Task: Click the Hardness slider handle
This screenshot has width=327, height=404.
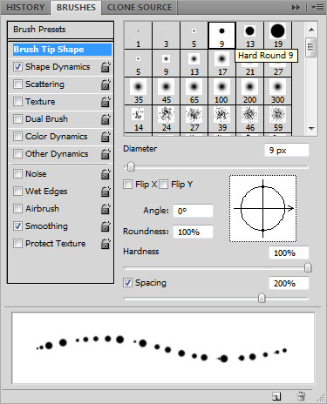Action: point(308,267)
